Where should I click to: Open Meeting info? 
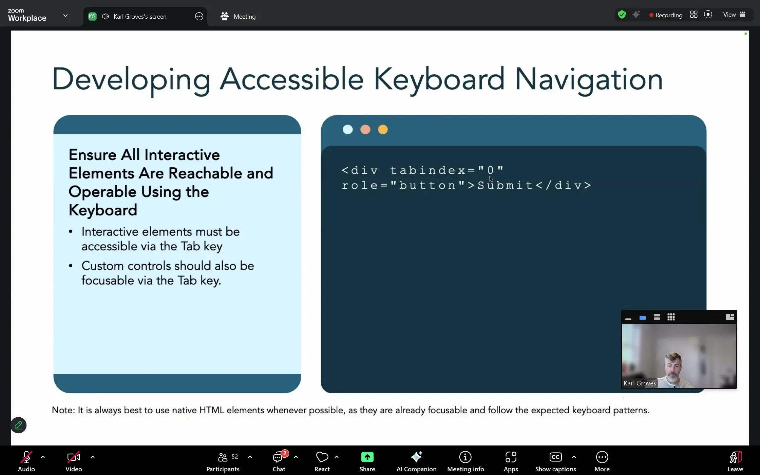pos(465,461)
